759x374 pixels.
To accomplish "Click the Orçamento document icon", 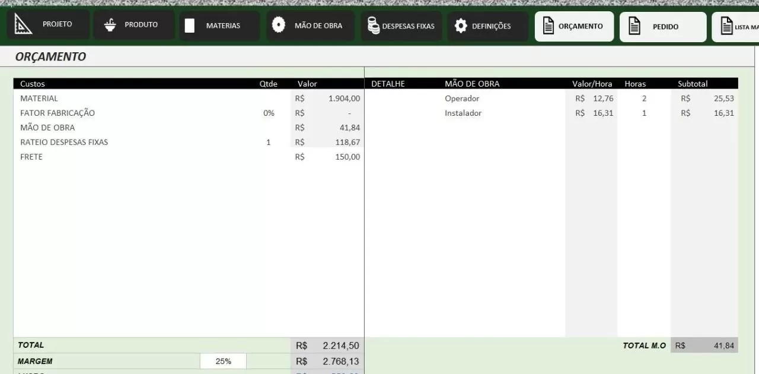I will coord(548,26).
